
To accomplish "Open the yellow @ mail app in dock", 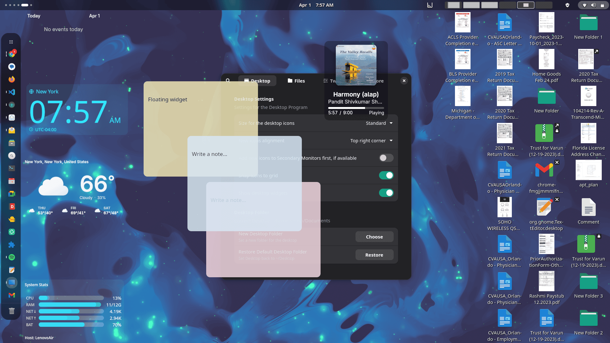I will [x=12, y=130].
